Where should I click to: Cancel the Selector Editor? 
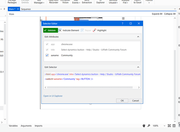click(136, 101)
